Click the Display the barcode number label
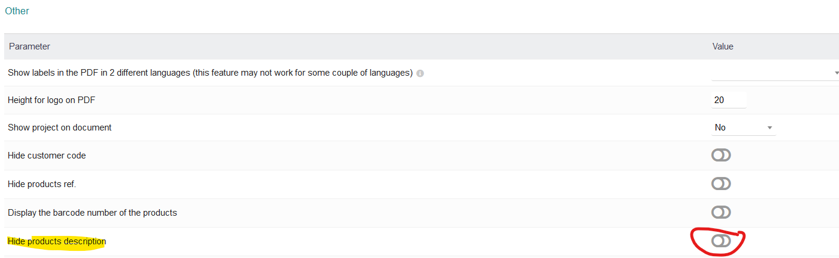The width and height of the screenshot is (839, 258). coord(92,212)
